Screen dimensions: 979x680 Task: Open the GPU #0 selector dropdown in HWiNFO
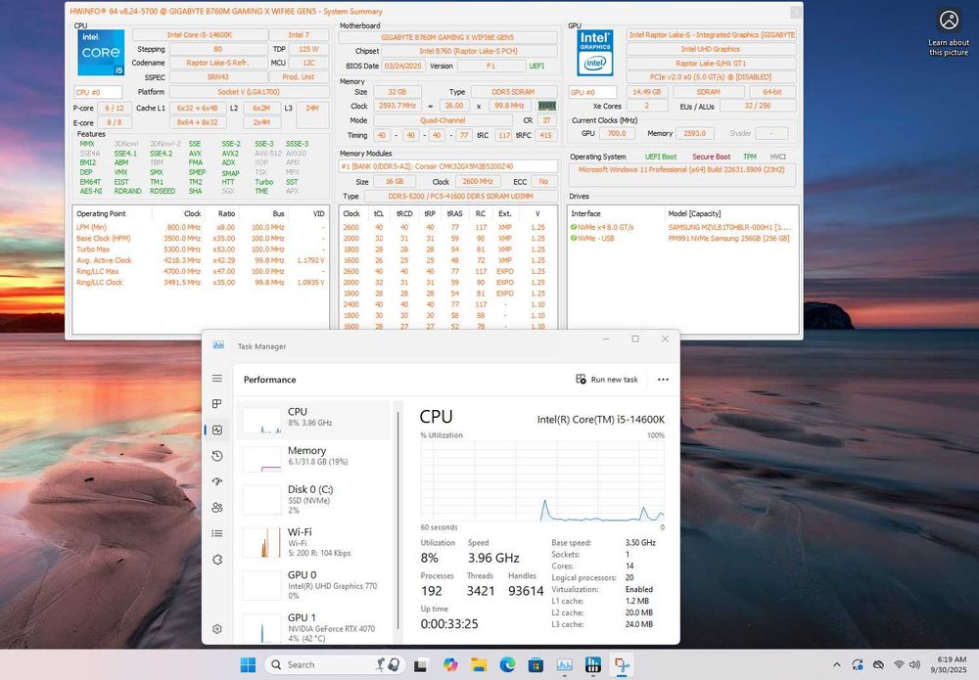tap(592, 92)
